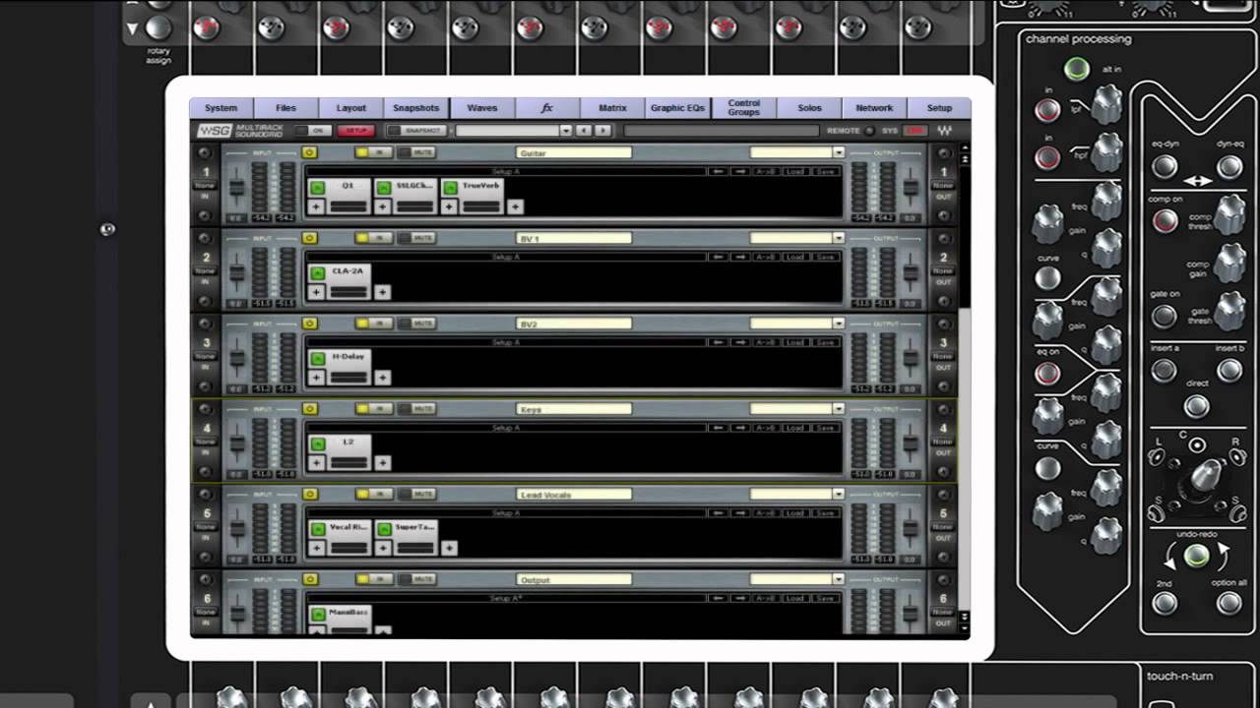1260x708 pixels.
Task: Click Load on Guitar rack
Action: [x=794, y=171]
